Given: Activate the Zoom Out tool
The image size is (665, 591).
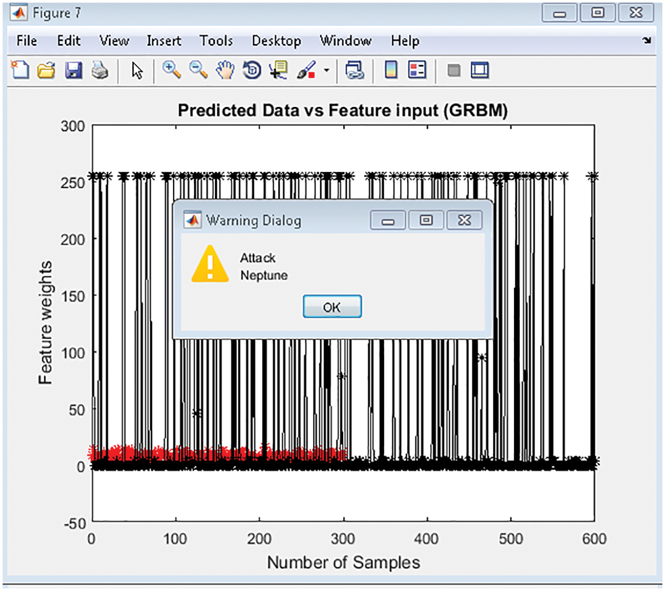Looking at the screenshot, I should pos(198,70).
